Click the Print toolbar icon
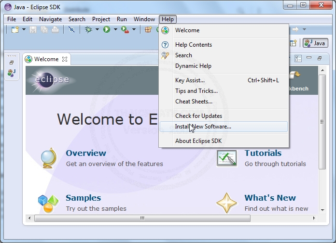 [56, 29]
